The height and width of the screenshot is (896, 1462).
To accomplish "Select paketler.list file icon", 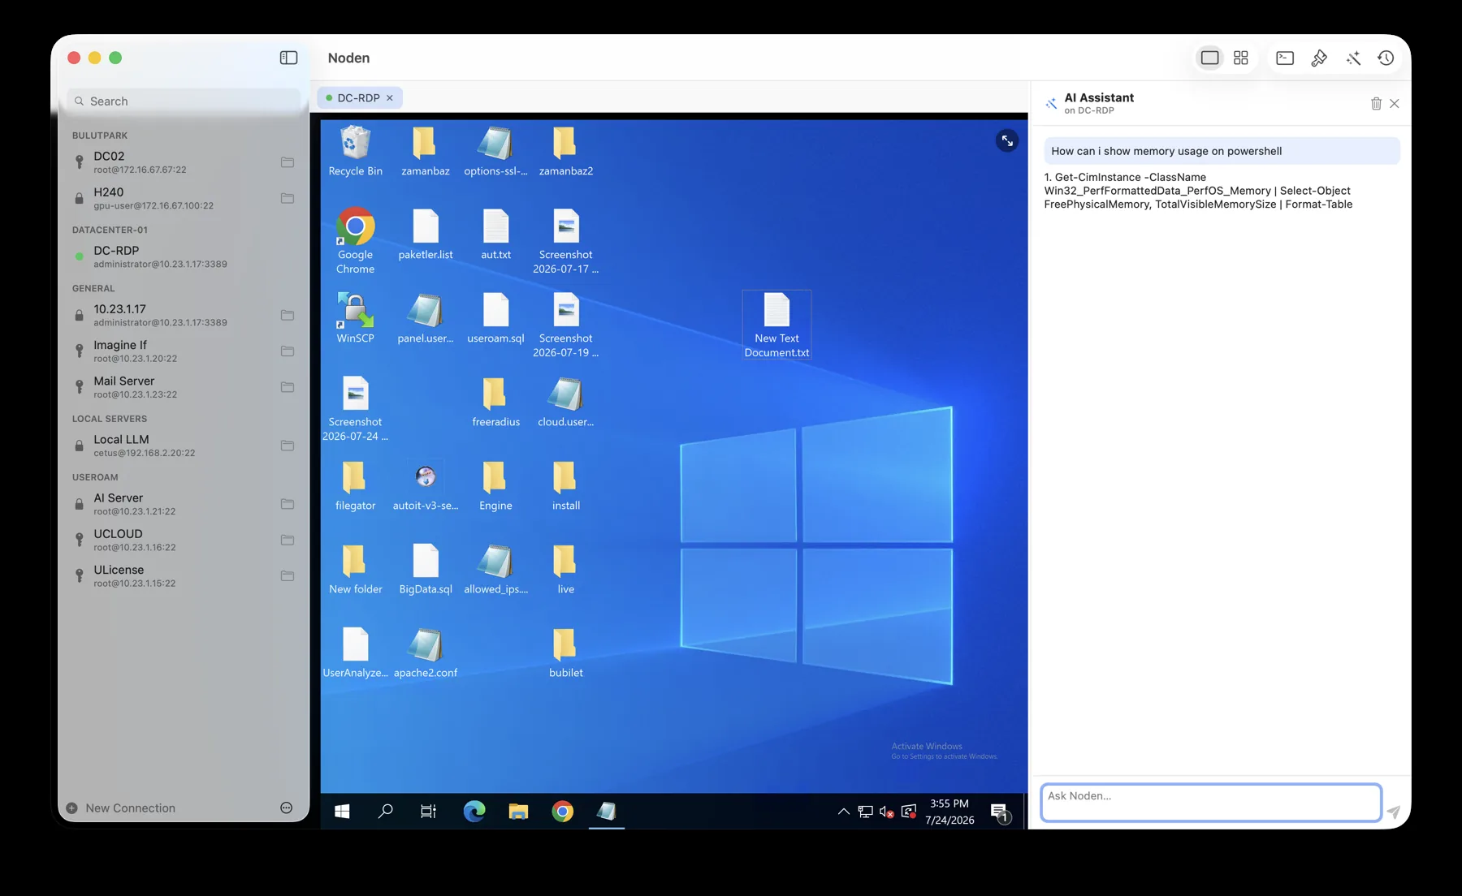I will pyautogui.click(x=426, y=235).
